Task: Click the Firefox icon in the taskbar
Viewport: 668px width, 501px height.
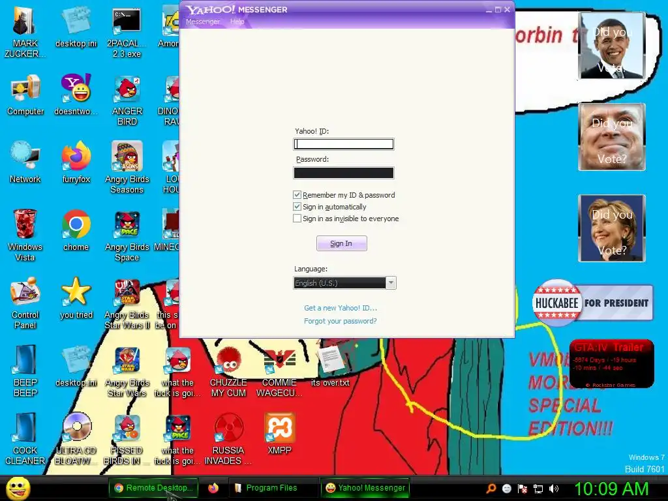Action: [x=213, y=488]
